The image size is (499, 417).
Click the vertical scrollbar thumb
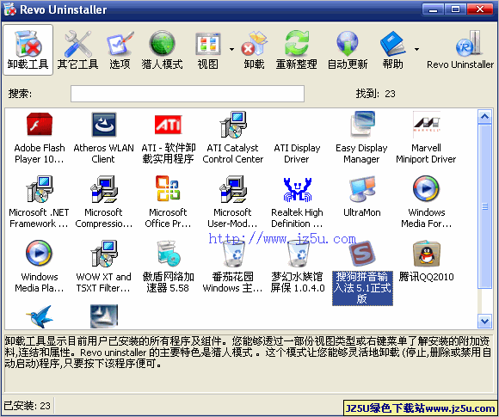tap(484, 206)
